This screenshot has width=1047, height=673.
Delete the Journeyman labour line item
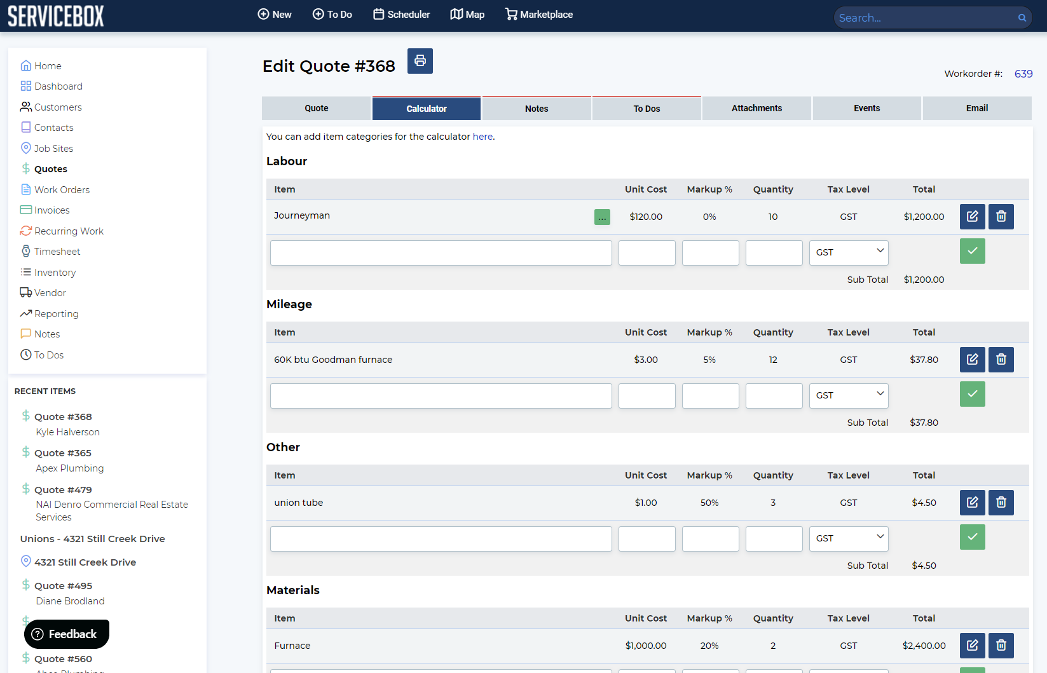tap(1001, 216)
